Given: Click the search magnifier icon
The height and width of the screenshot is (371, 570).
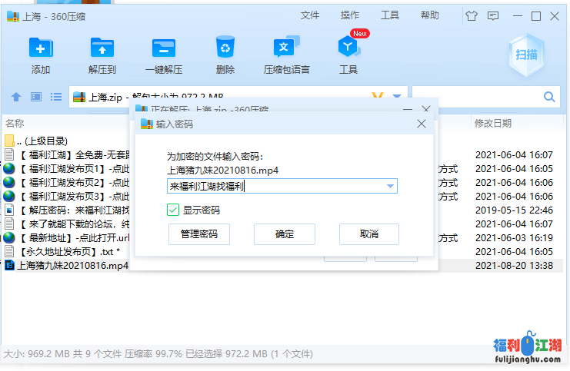Looking at the screenshot, I should click(x=549, y=97).
